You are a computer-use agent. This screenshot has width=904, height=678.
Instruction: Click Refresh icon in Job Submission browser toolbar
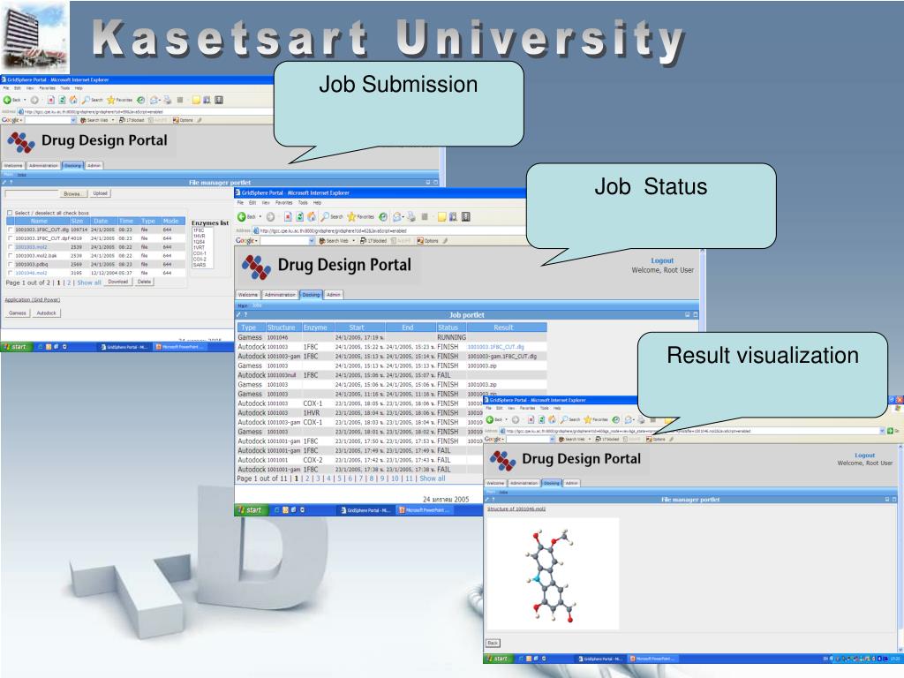[x=62, y=100]
